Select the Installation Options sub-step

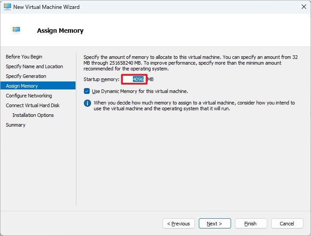(33, 115)
